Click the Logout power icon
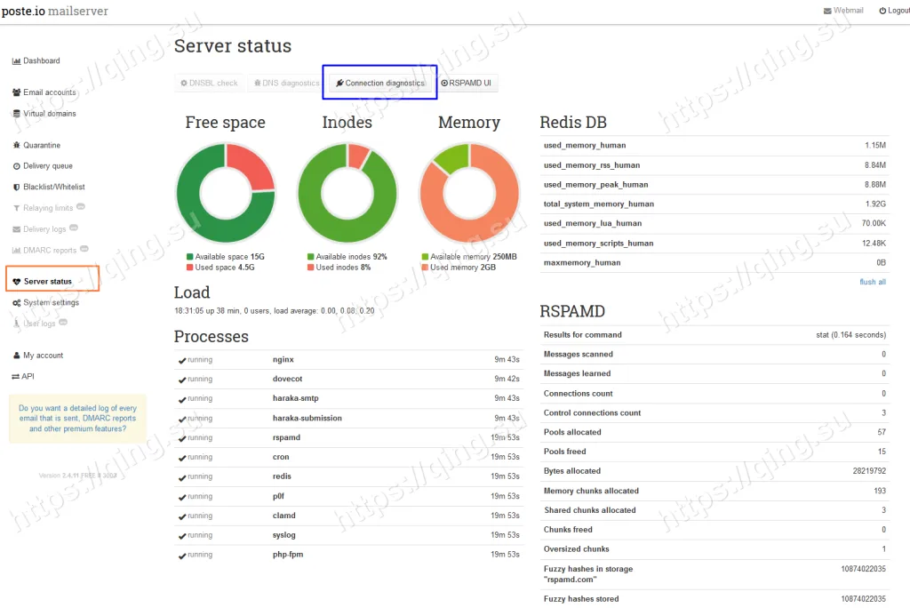Image resolution: width=910 pixels, height=608 pixels. 882,11
